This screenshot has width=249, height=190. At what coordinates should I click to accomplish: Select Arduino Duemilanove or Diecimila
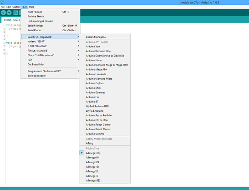click(x=105, y=56)
